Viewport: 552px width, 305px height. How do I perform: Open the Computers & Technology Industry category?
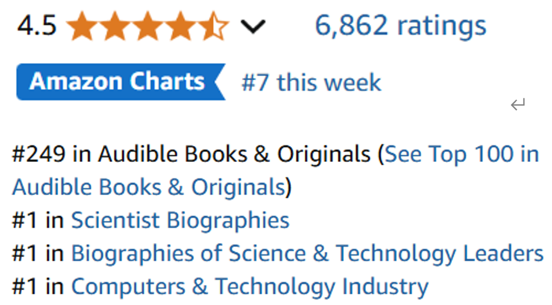coord(250,287)
